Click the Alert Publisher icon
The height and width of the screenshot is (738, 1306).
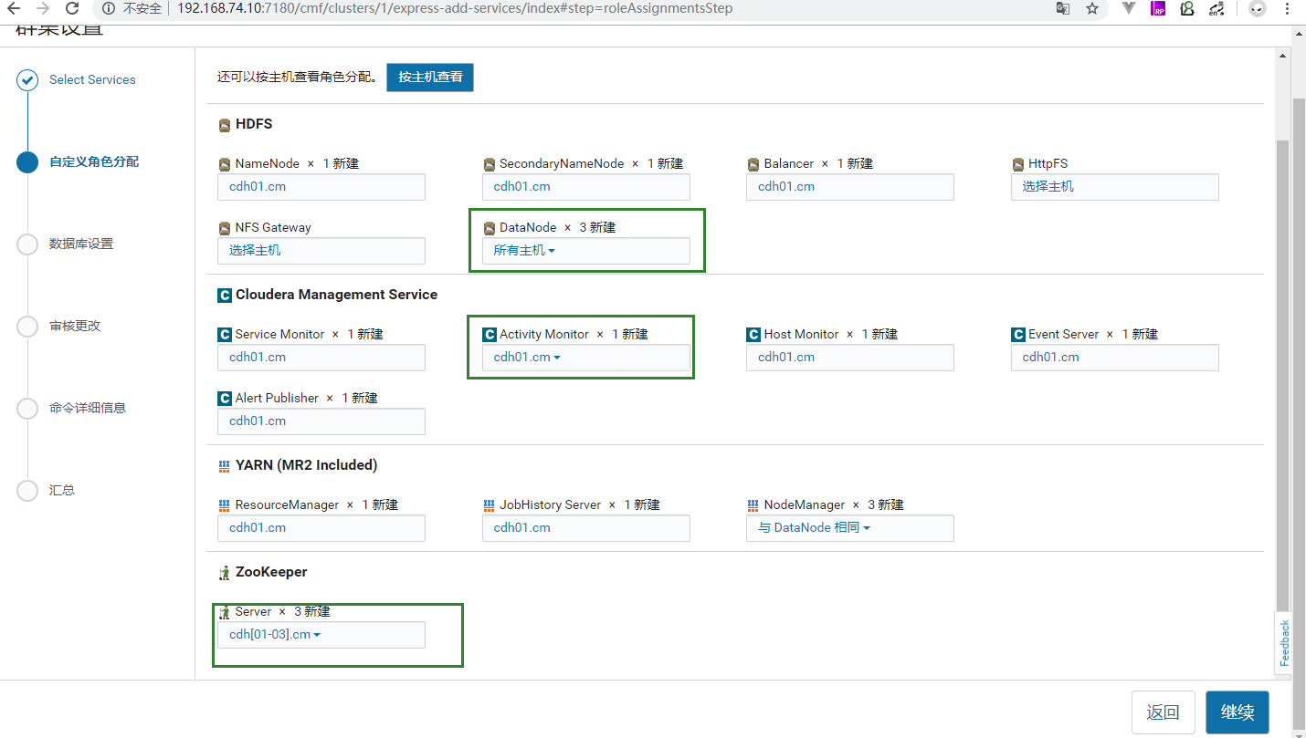[225, 399]
